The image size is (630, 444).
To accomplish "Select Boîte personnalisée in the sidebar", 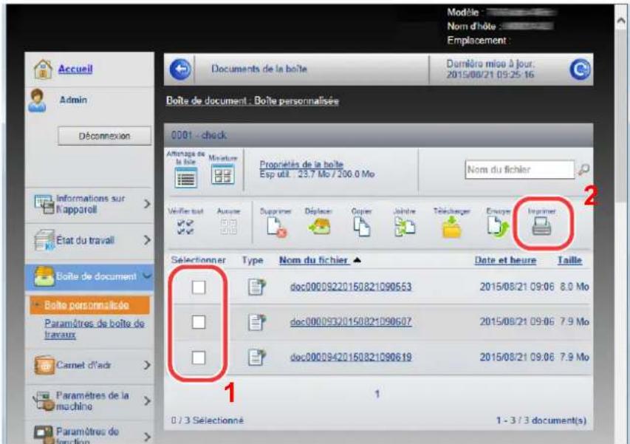I will pos(89,305).
